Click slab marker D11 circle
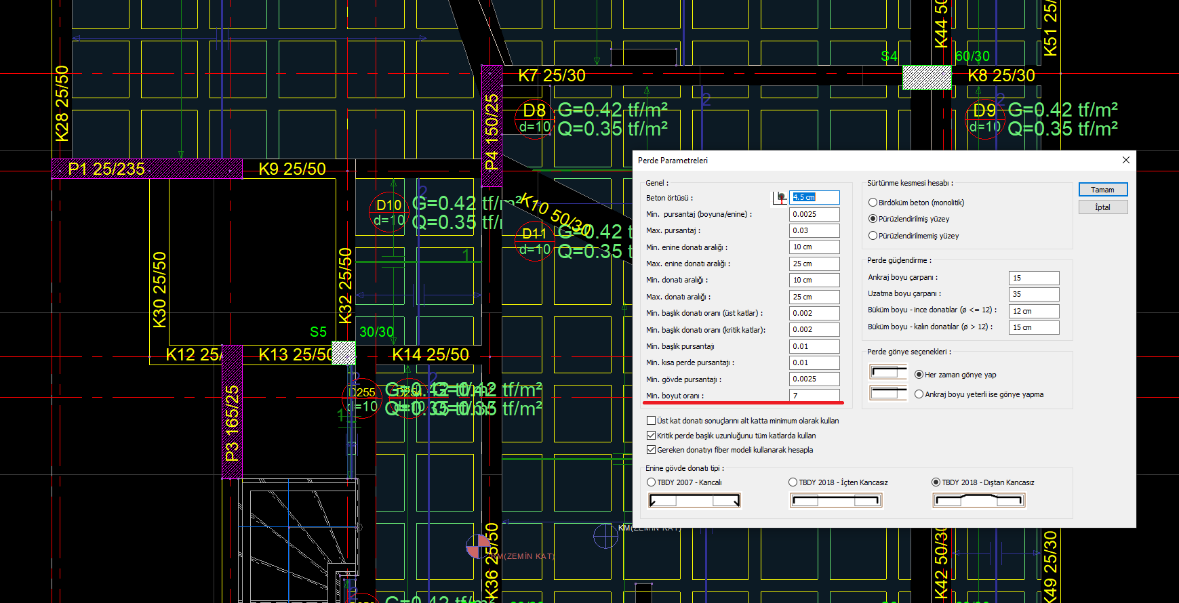 534,241
